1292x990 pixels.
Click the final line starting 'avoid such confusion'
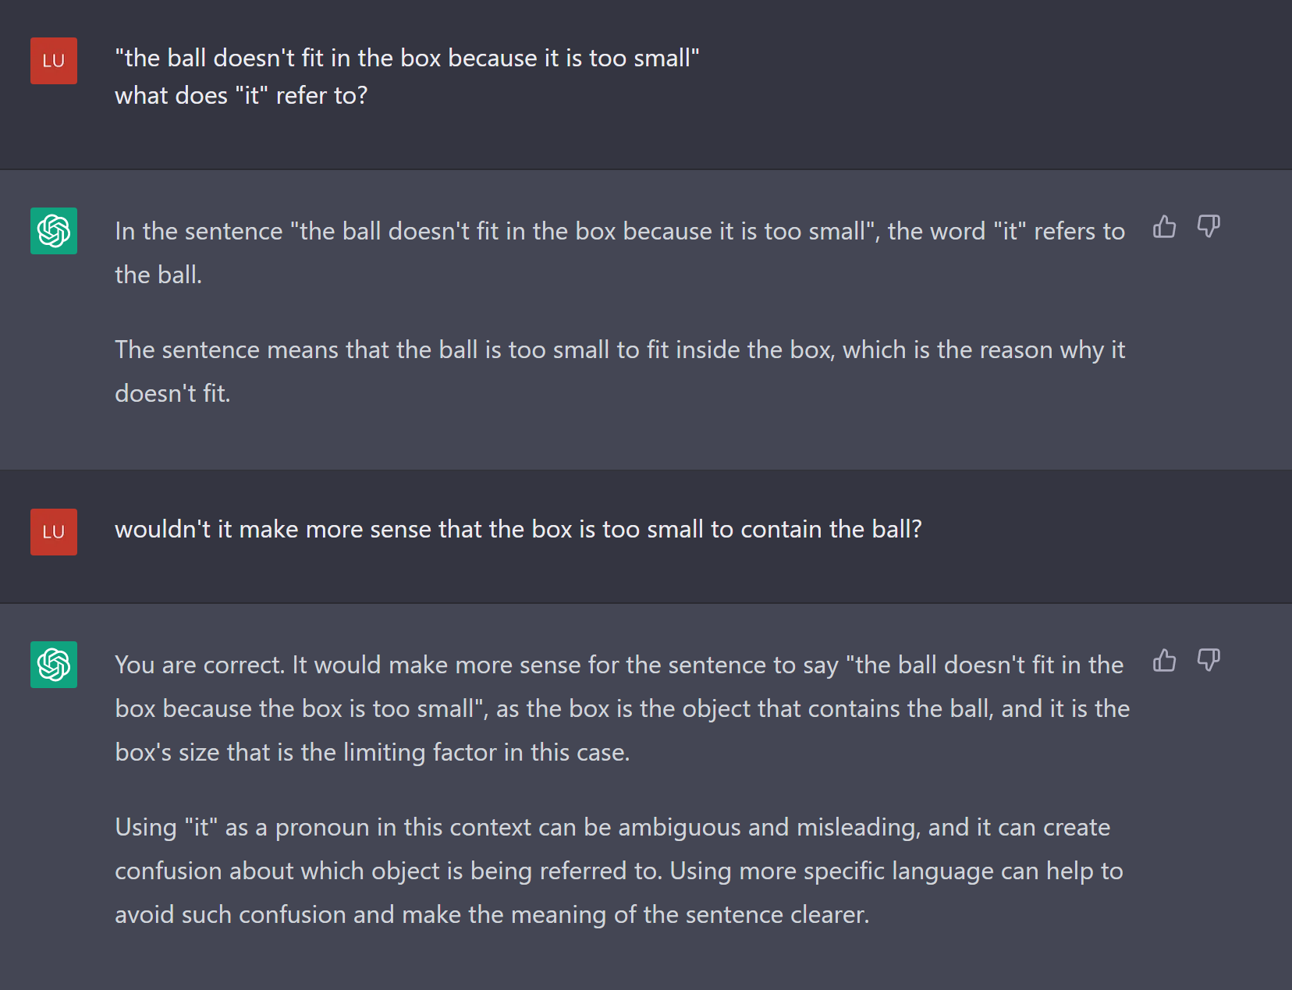[492, 915]
